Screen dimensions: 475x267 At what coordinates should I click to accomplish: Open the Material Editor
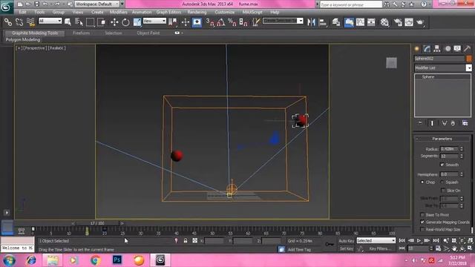[384, 22]
